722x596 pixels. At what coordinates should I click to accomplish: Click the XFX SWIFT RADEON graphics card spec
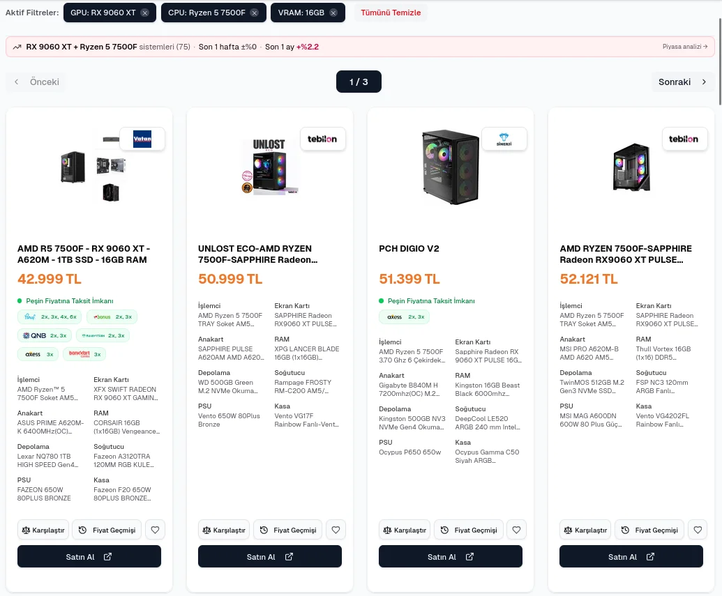[126, 393]
